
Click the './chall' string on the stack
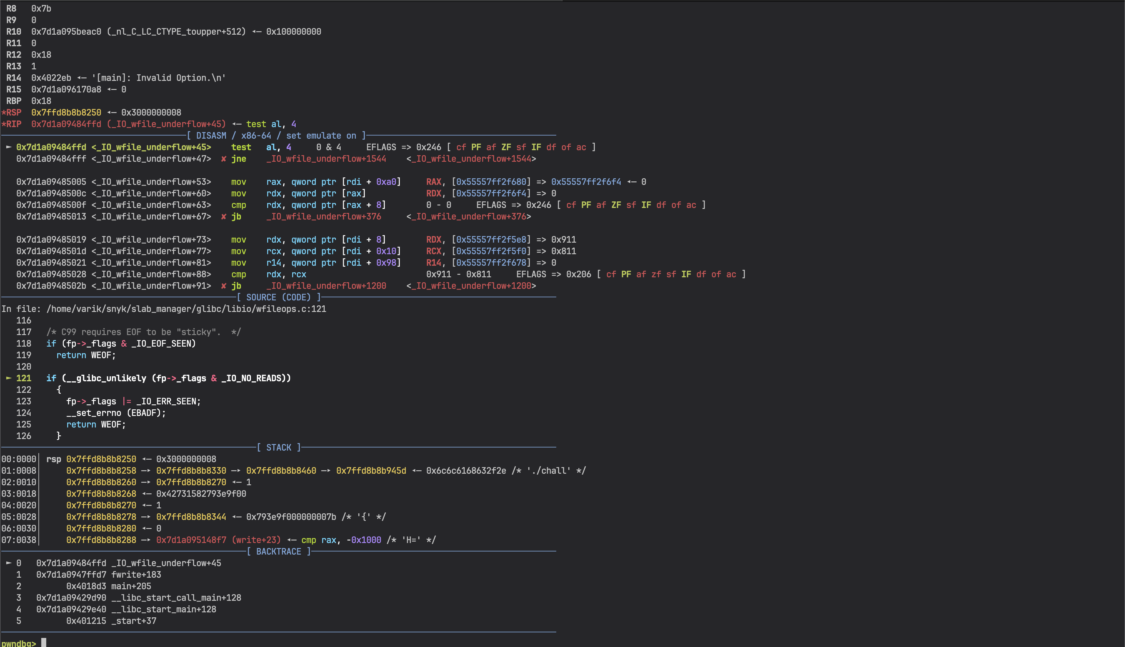tap(549, 470)
